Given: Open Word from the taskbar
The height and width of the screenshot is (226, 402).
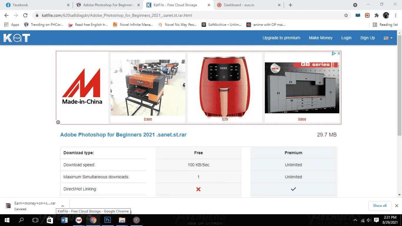Looking at the screenshot, I should (64, 220).
